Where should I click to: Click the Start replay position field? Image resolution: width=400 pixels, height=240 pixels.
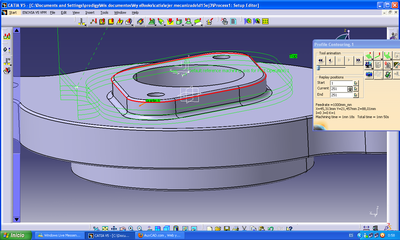click(342, 83)
